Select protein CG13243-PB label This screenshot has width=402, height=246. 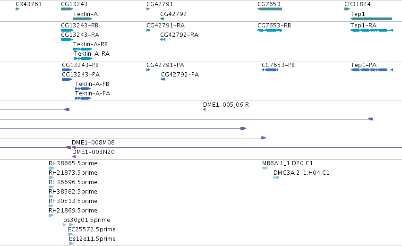80,65
